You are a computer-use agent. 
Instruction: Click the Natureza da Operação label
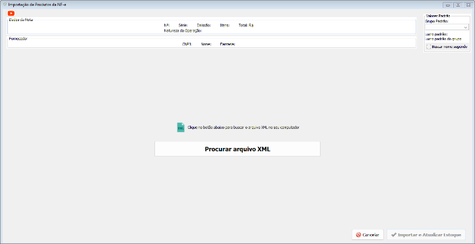tap(183, 30)
